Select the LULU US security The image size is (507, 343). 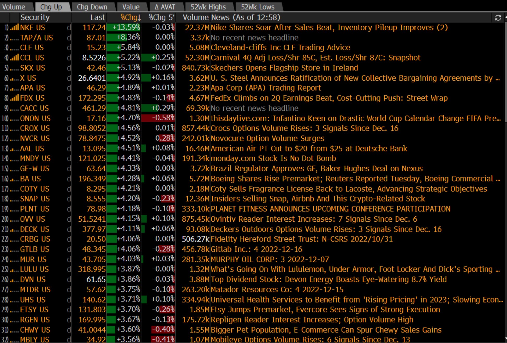click(34, 269)
